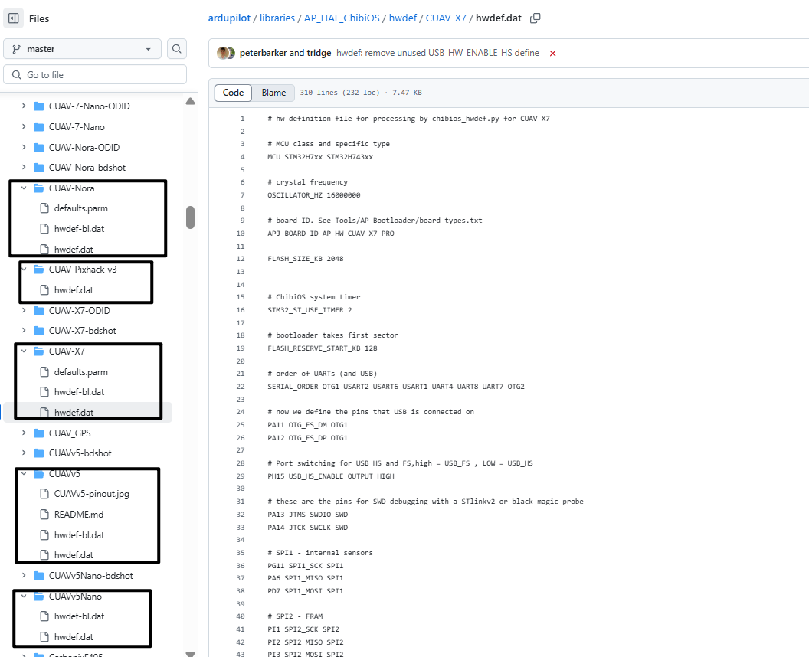Click the Go to file search field
The image size is (809, 657).
tap(95, 75)
